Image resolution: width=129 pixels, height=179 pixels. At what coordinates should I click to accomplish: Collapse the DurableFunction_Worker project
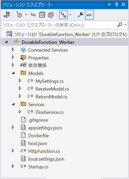click(x=6, y=42)
